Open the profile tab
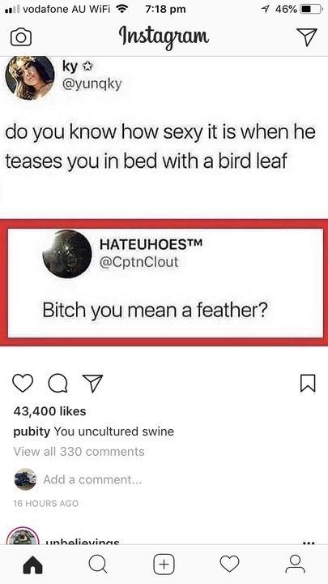This screenshot has width=328, height=584. [295, 565]
